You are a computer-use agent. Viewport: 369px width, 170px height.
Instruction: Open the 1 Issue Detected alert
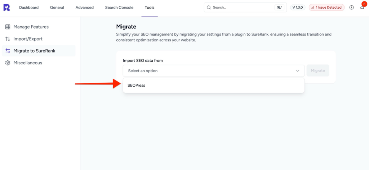[x=326, y=8]
